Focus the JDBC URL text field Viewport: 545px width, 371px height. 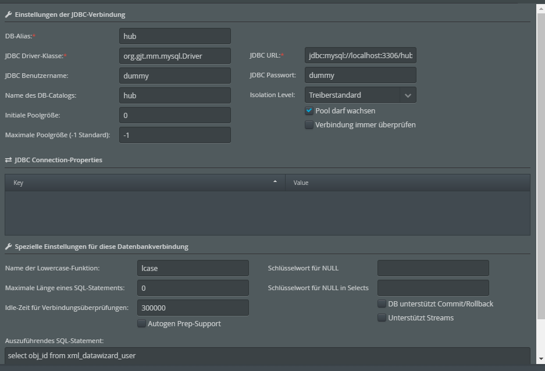[360, 56]
